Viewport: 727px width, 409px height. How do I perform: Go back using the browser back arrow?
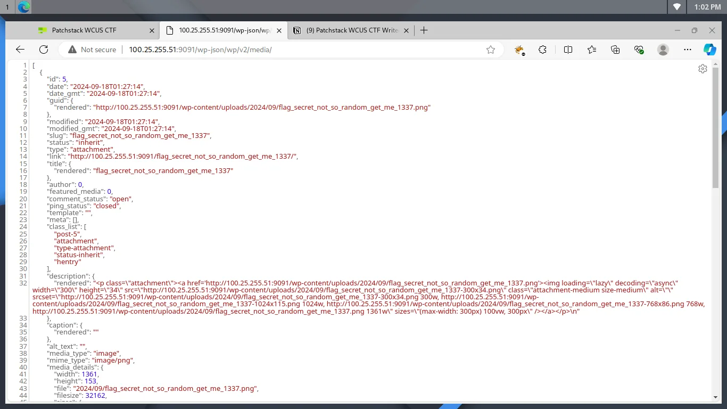coord(20,50)
